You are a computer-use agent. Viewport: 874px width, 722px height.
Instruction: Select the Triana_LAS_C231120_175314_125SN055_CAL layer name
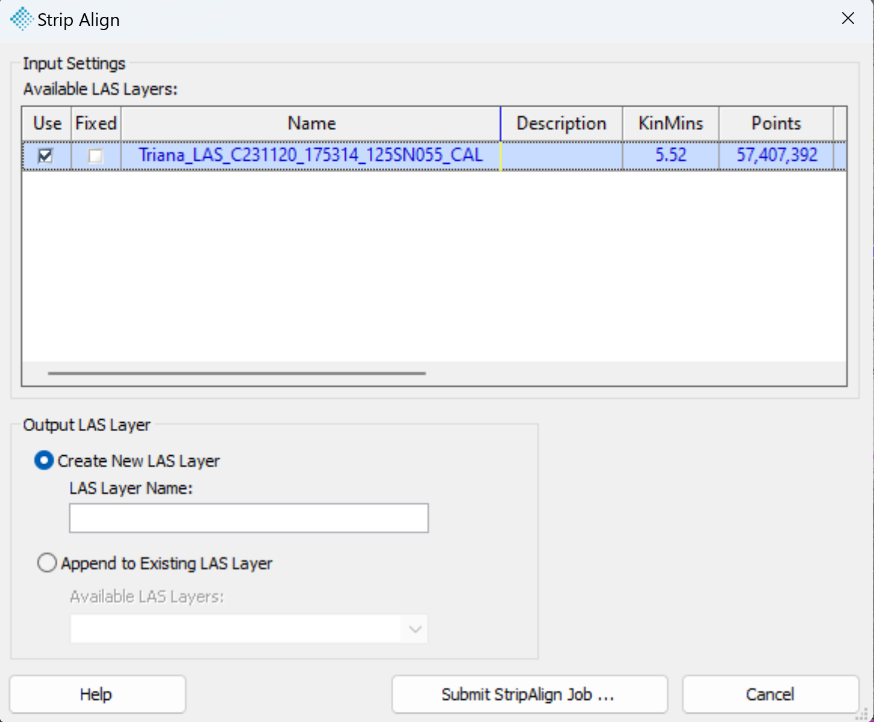pos(311,155)
